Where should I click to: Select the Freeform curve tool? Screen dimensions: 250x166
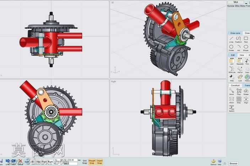[x=239, y=39]
